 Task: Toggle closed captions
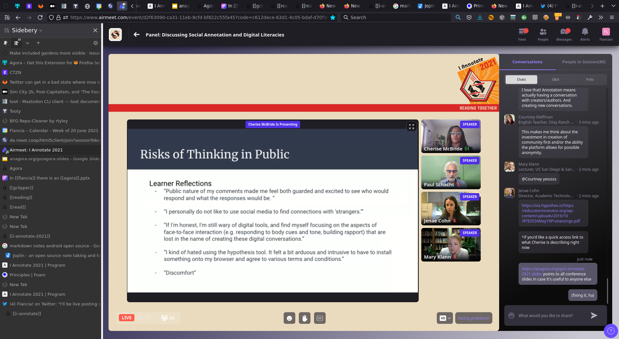pos(320,318)
